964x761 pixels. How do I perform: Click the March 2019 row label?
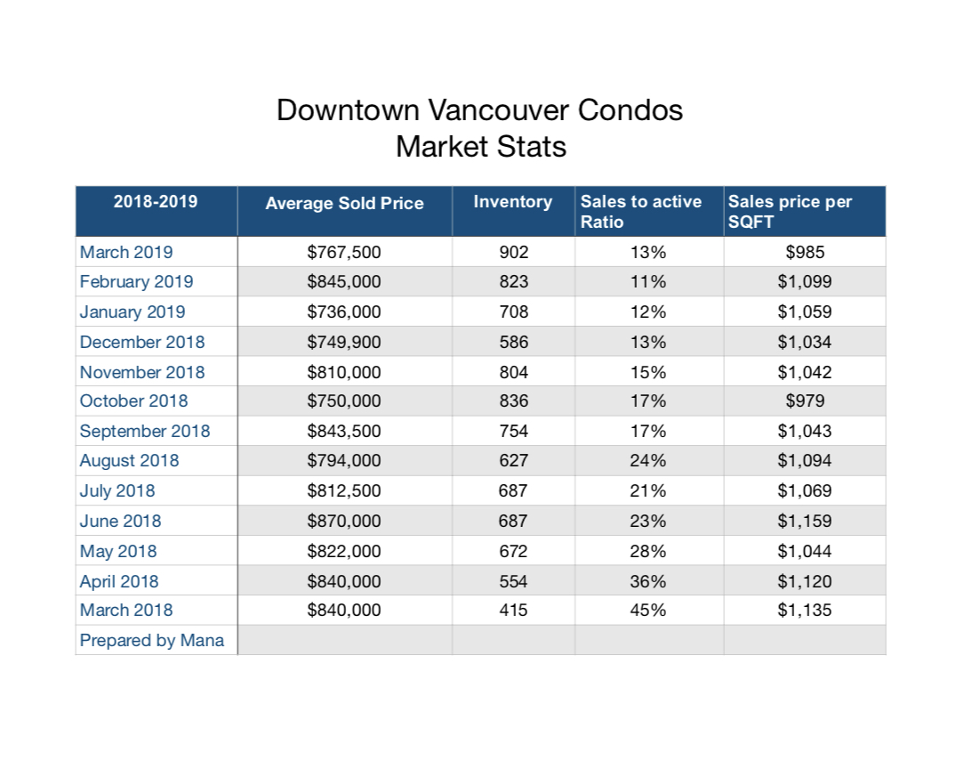tap(126, 252)
